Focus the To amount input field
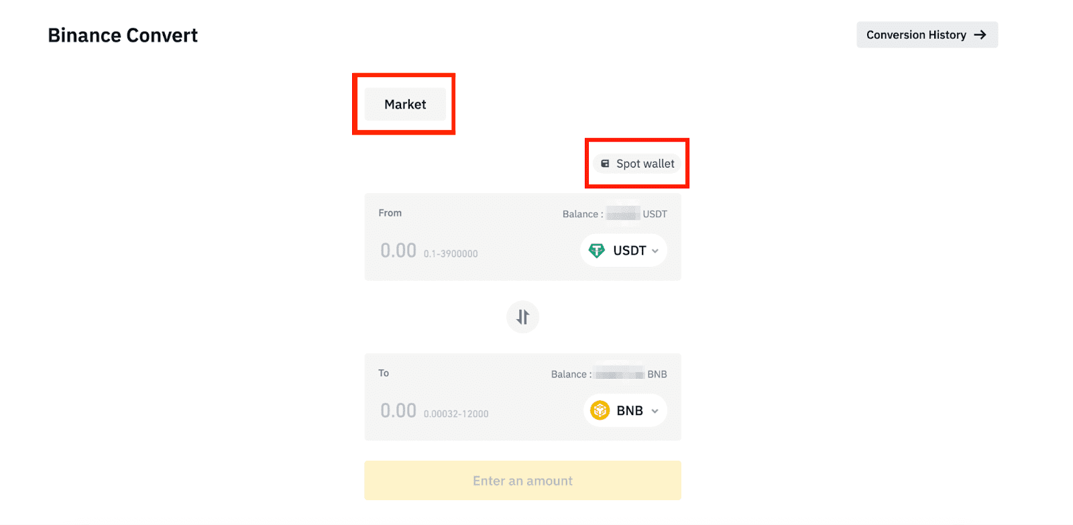 click(398, 410)
